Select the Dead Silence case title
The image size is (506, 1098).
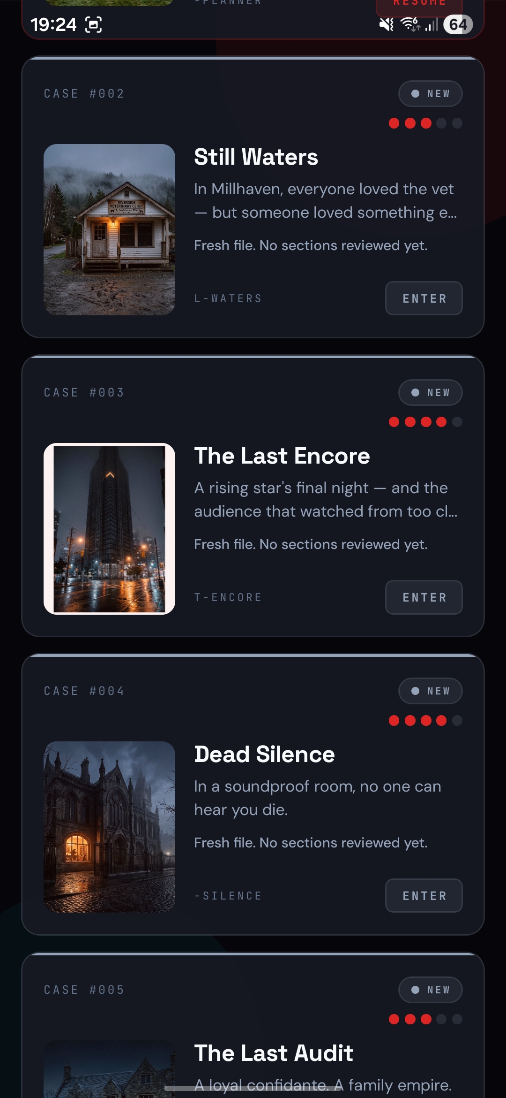click(264, 755)
